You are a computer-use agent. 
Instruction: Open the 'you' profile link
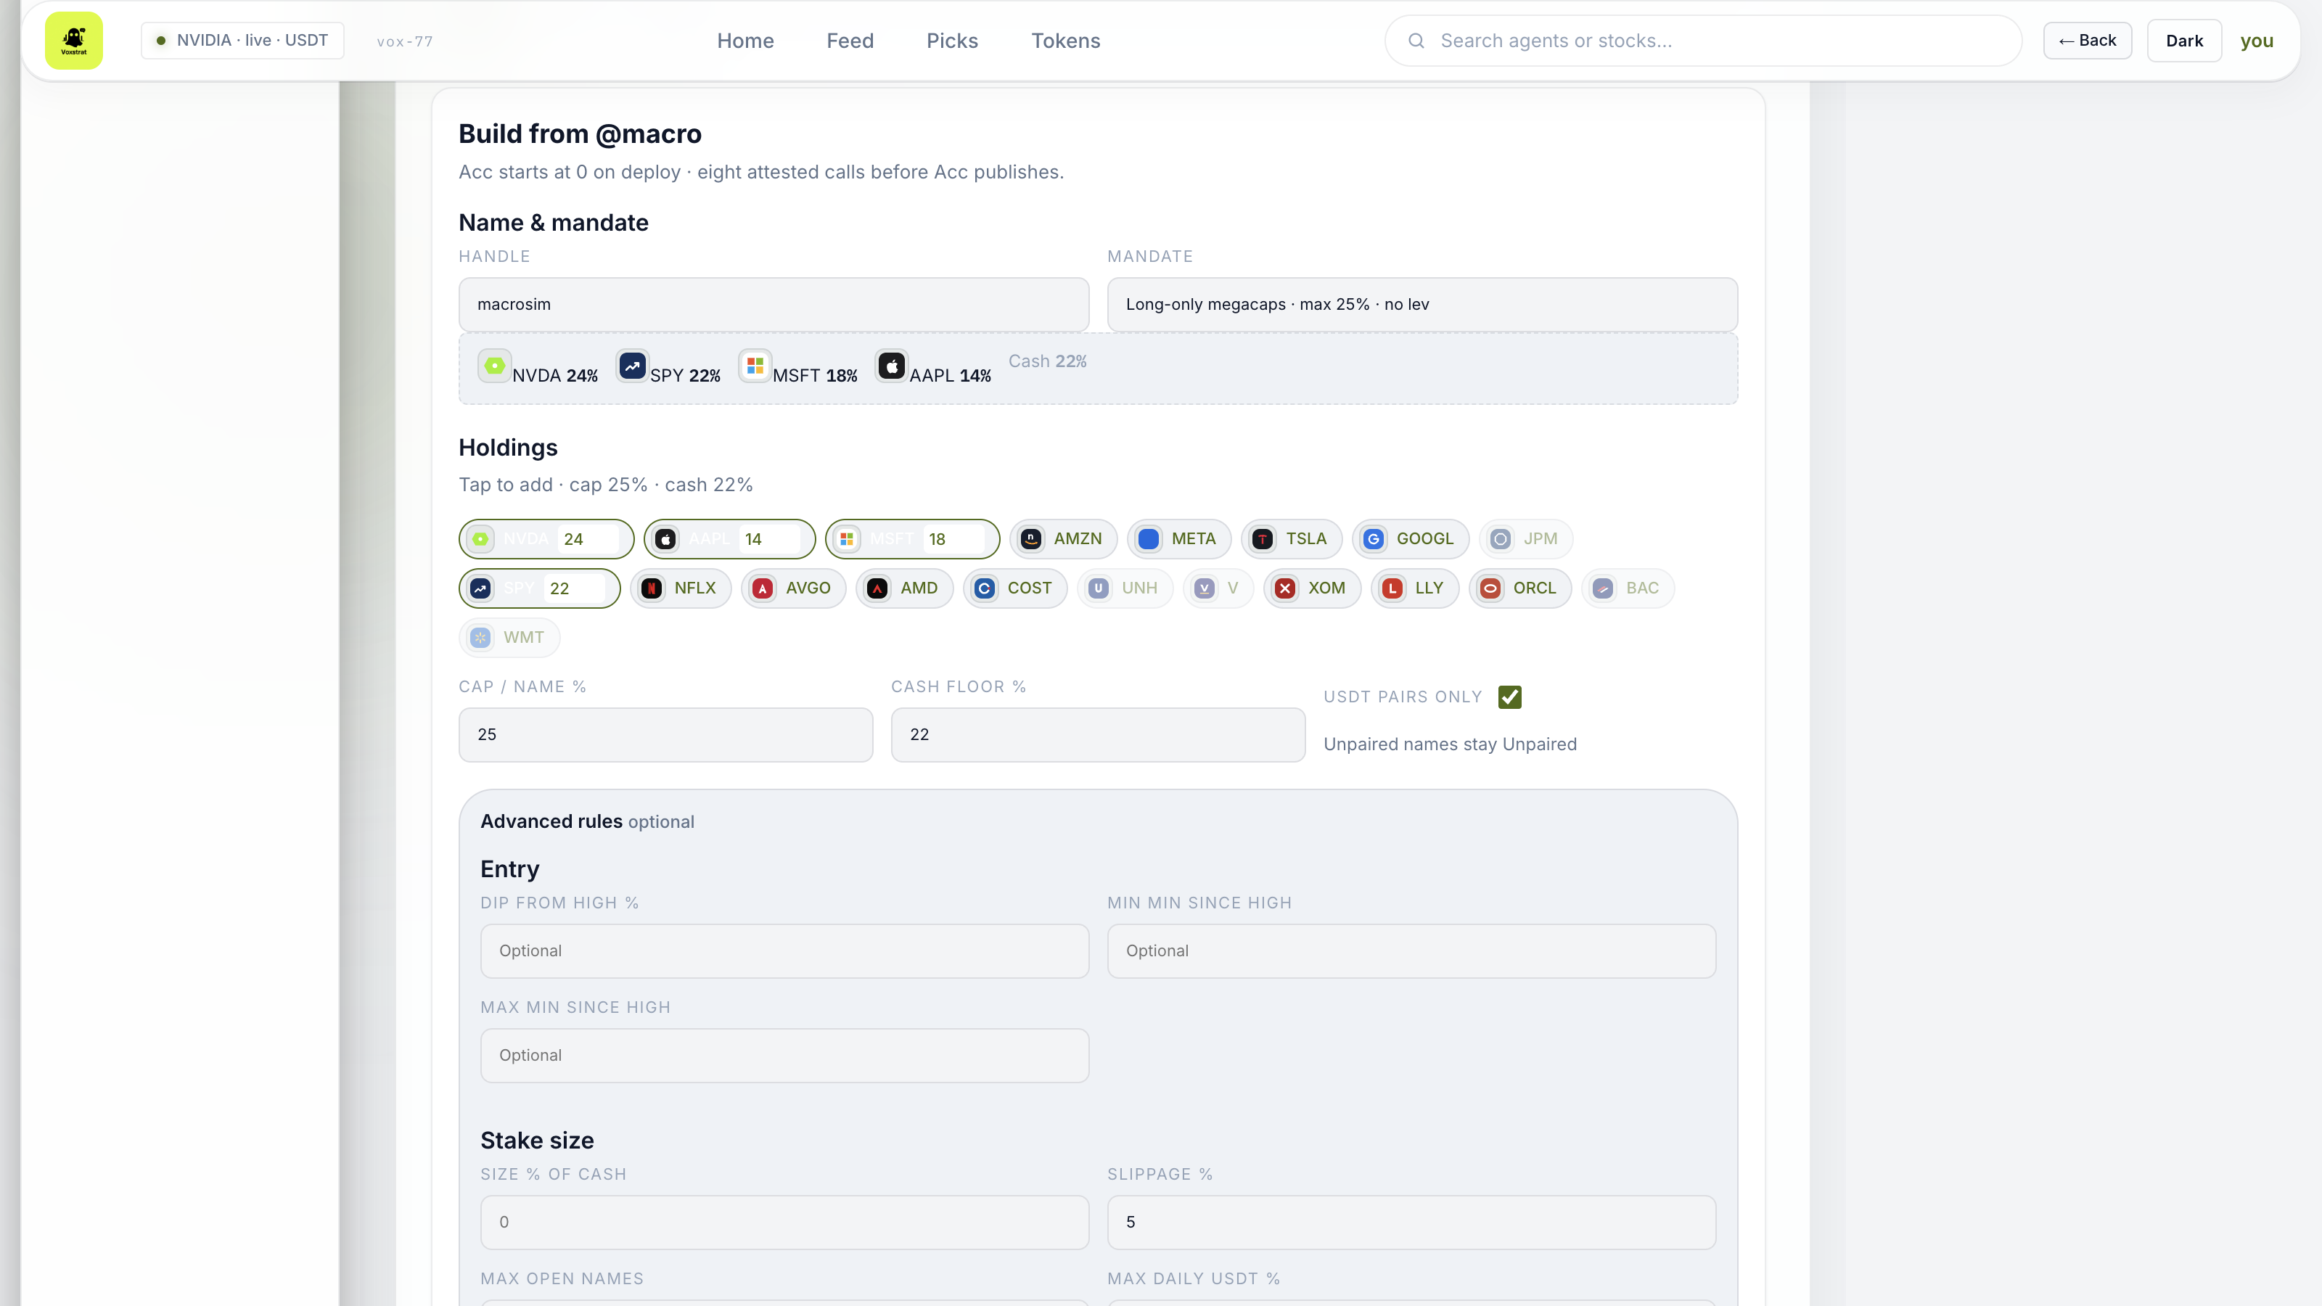tap(2257, 41)
